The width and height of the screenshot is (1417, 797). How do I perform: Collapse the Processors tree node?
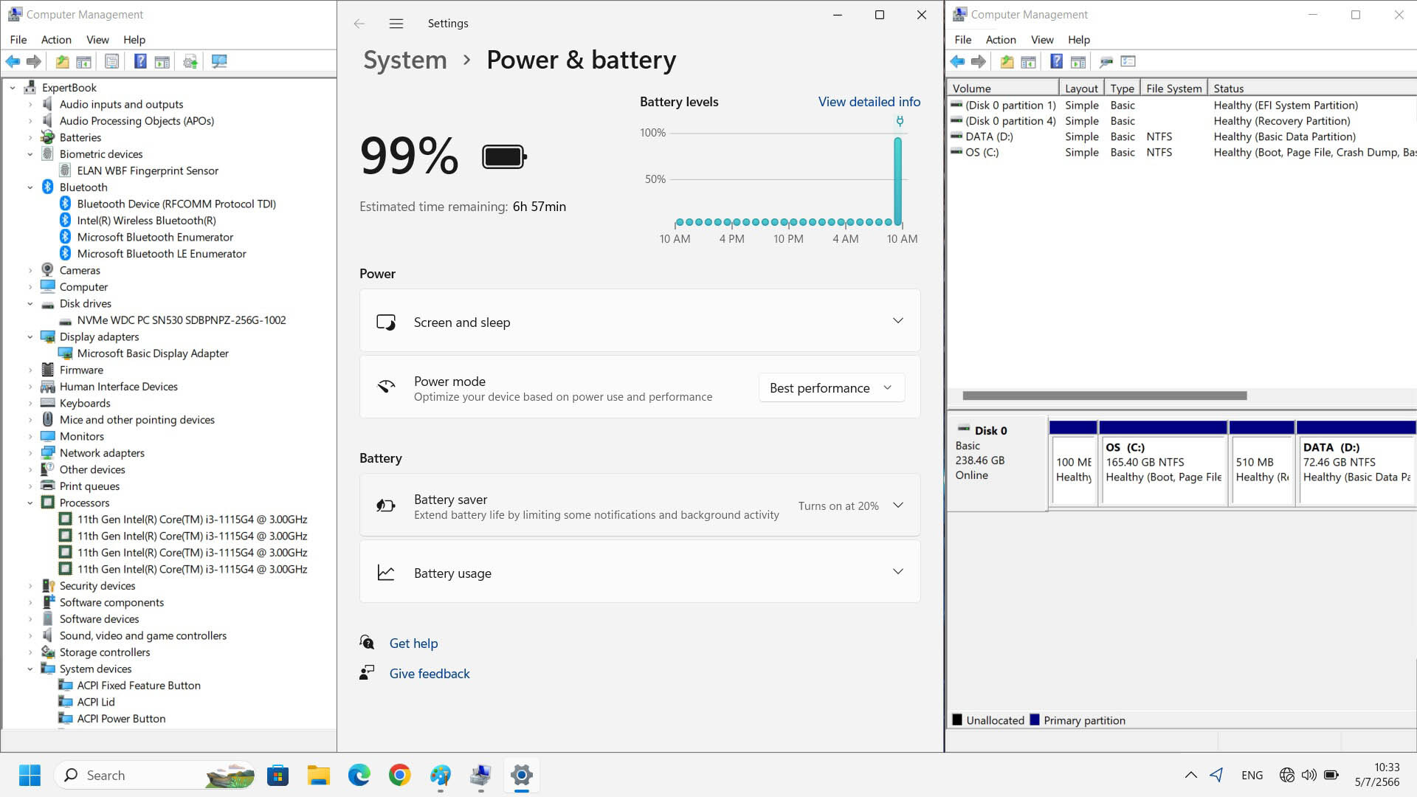tap(30, 503)
